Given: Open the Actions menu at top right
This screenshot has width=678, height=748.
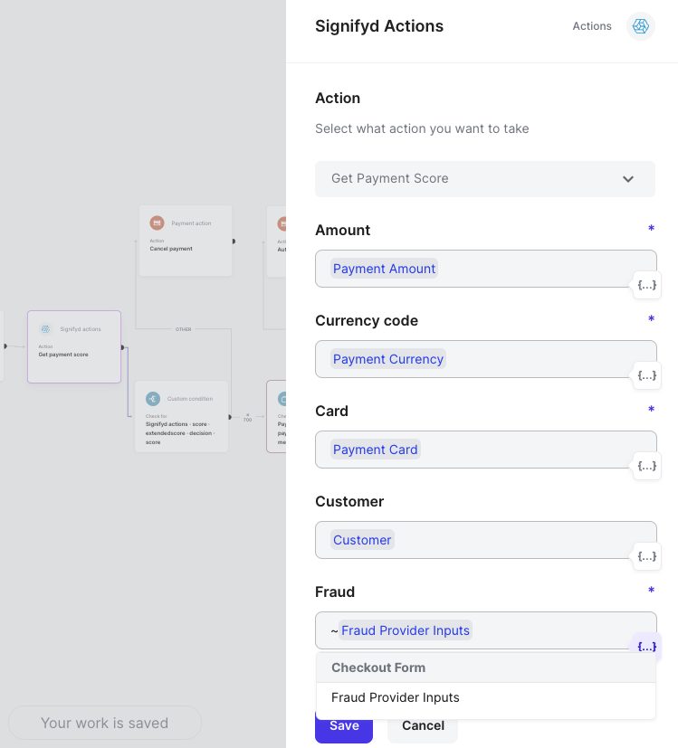Looking at the screenshot, I should (592, 26).
